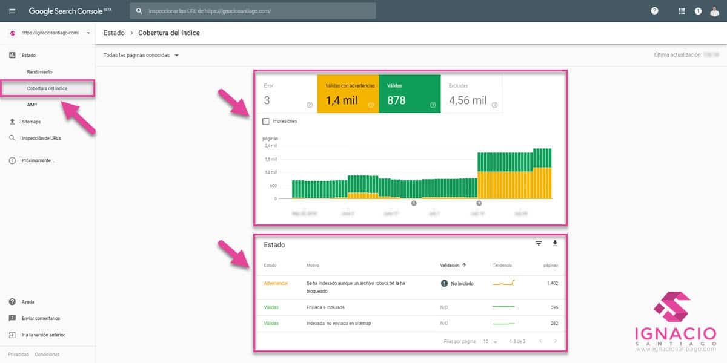This screenshot has height=363, width=727.
Task: Toggle the Excluidas summary card
Action: 471,94
